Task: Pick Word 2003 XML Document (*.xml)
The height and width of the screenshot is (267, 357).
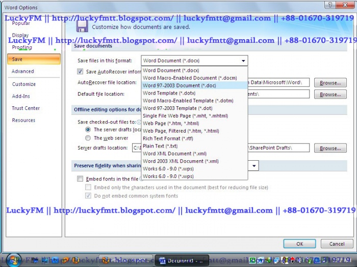Action: [194, 161]
